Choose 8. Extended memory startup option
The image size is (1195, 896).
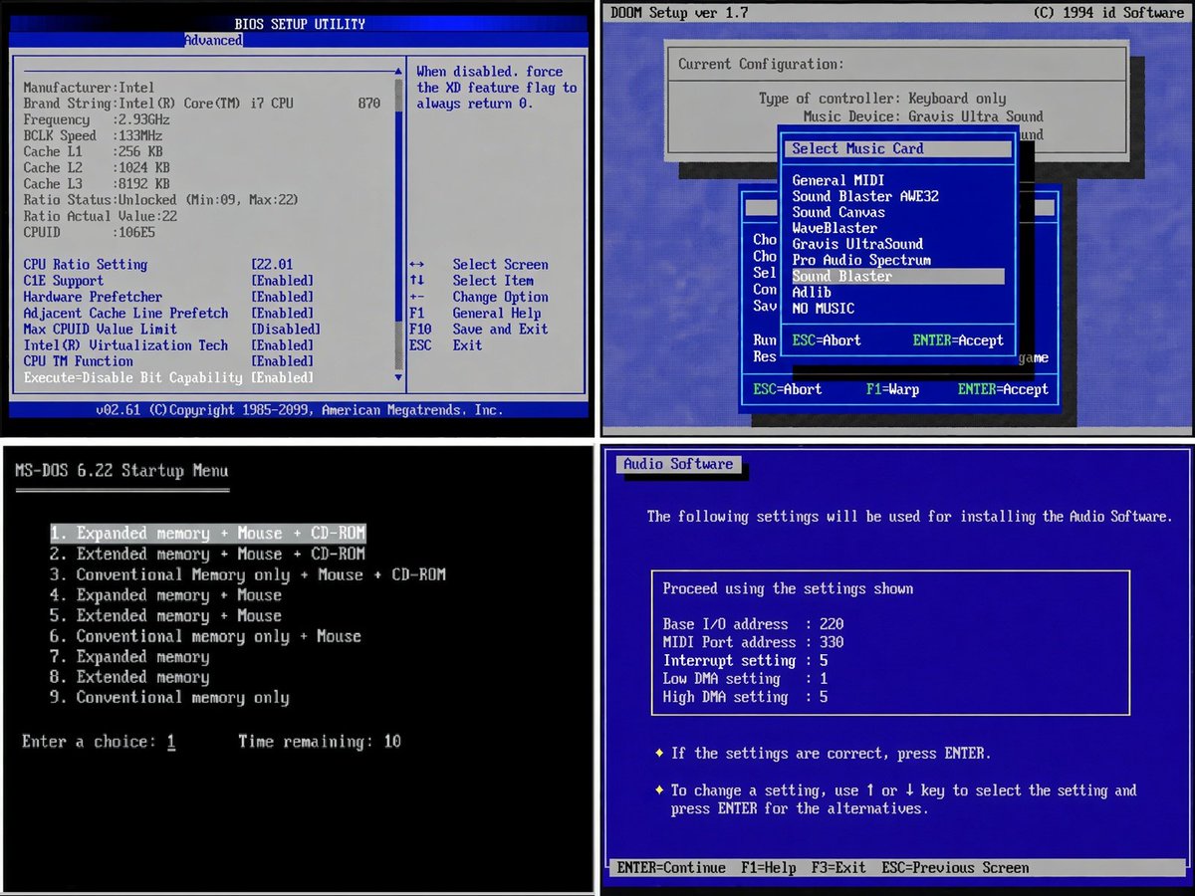click(129, 677)
